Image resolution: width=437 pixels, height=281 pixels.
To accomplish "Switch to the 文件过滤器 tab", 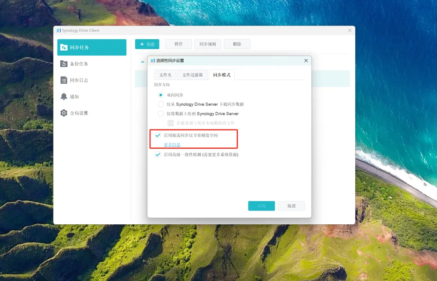I will 192,75.
